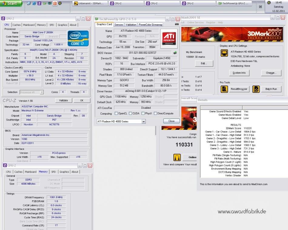Switch to the TechPowerUp GPU-Z taskbar button
This screenshot has width=288, height=230.
pyautogui.click(x=234, y=3)
